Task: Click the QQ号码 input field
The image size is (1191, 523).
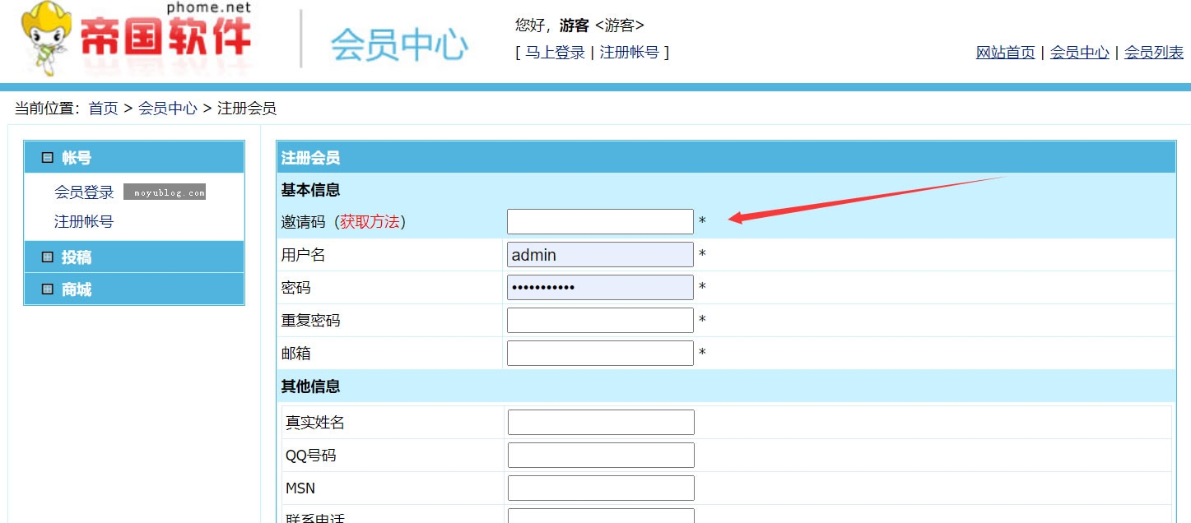Action: tap(600, 454)
